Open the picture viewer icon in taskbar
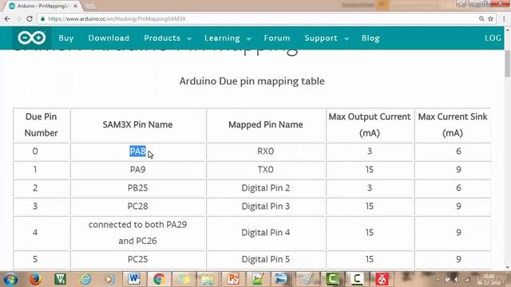The width and height of the screenshot is (511, 287). [281, 279]
